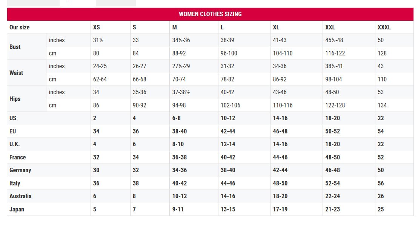The width and height of the screenshot is (418, 231).
Task: Click the Bust cm value for XL
Action: [283, 54]
